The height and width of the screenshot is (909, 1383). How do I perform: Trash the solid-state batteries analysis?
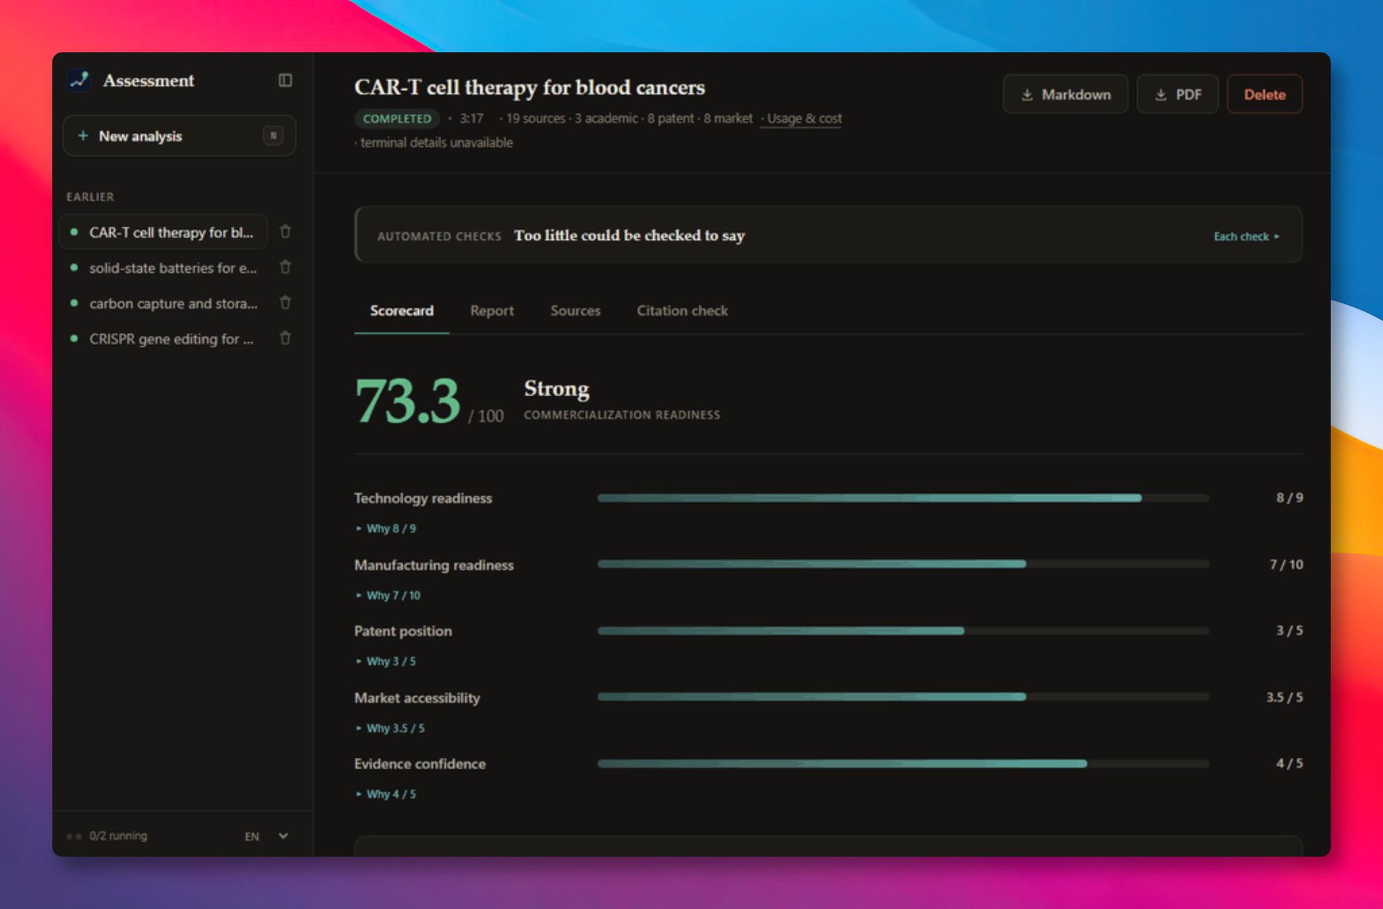tap(285, 267)
